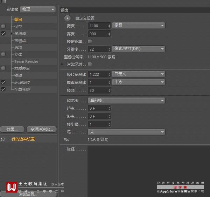Click the 帧步幅 field showing 1
Image resolution: width=210 pixels, height=197 pixels.
tap(99, 124)
